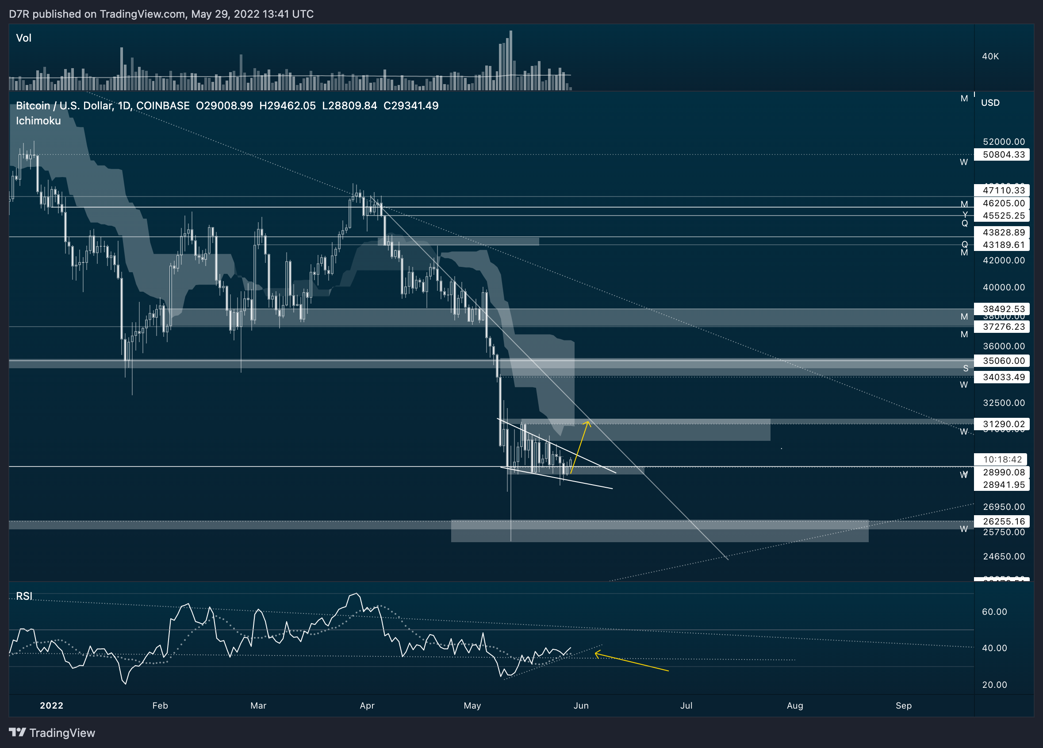Click the RSI 60.00 axis label

click(994, 612)
